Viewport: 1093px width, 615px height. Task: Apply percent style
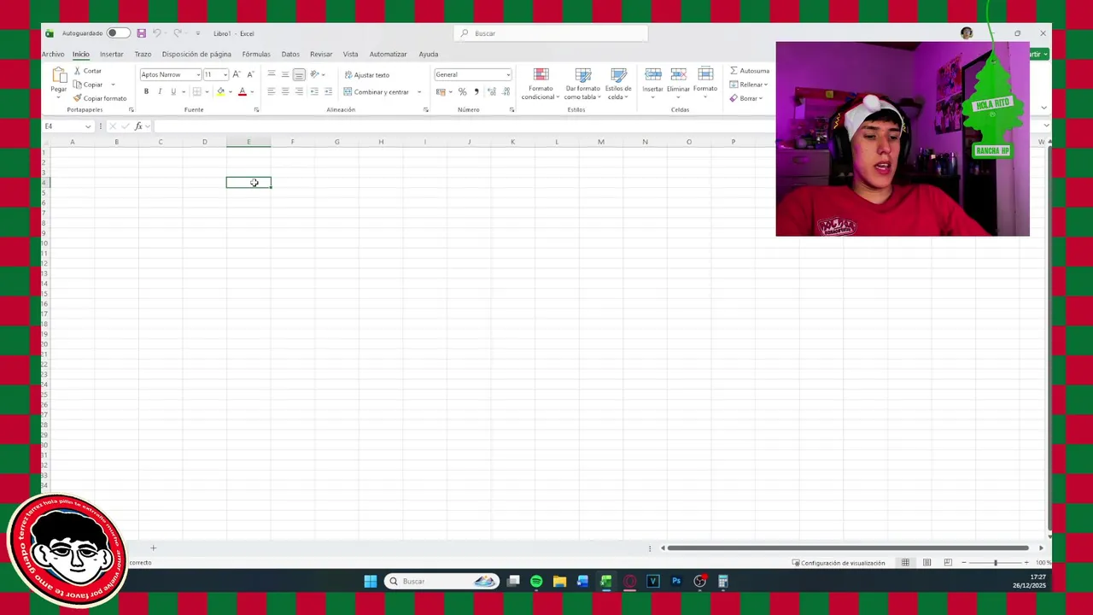coord(463,92)
